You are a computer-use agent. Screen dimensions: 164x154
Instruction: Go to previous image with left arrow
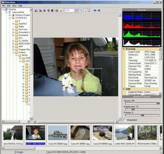95,10
